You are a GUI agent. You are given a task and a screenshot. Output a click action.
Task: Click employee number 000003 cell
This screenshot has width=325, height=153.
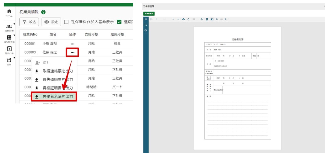[30, 52]
